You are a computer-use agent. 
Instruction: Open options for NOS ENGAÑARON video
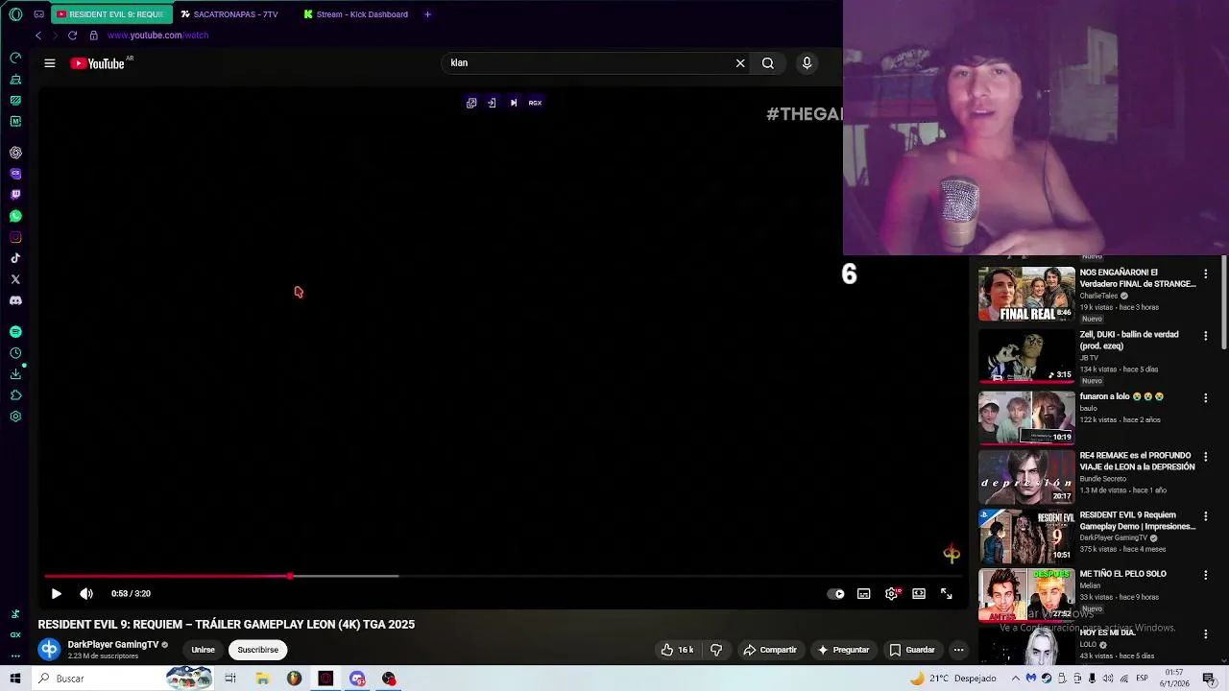click(x=1206, y=274)
